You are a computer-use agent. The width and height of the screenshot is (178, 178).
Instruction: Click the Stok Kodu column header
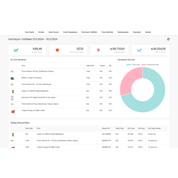click(x=29, y=128)
